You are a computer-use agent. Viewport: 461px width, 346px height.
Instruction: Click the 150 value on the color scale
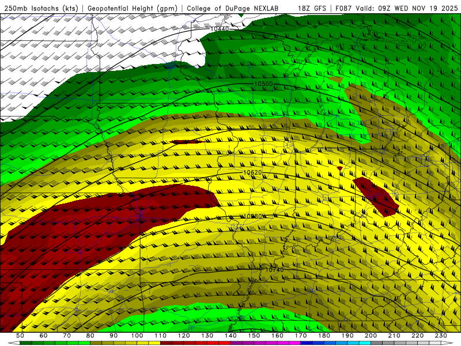click(x=254, y=336)
